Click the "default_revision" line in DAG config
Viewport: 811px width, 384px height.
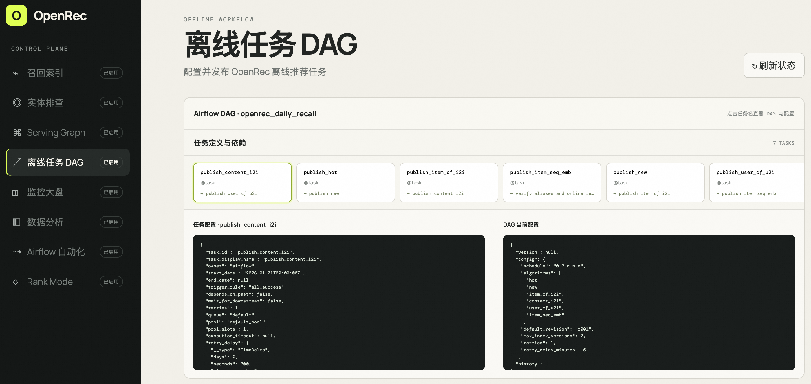click(557, 329)
